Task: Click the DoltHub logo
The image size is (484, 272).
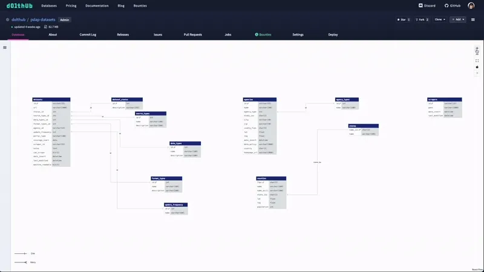Action: click(21, 5)
